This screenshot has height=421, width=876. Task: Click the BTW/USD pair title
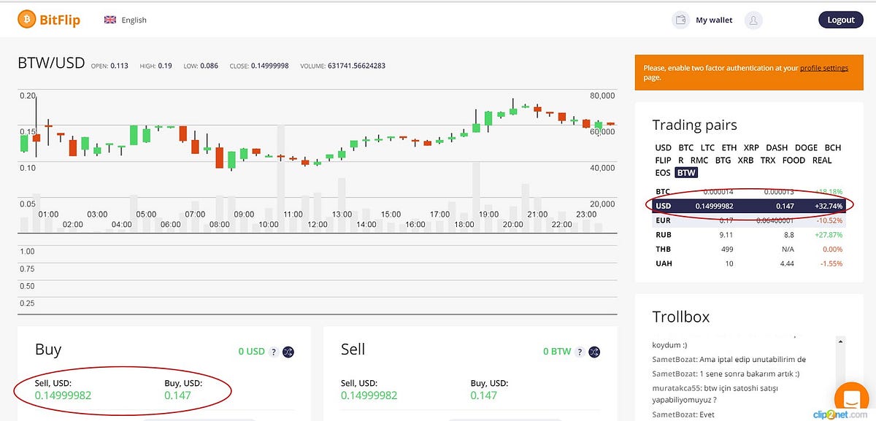point(51,63)
